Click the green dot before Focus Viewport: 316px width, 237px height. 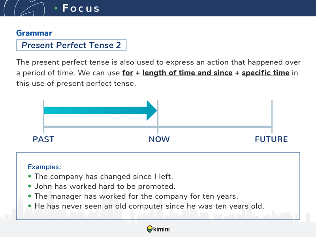[x=56, y=8]
